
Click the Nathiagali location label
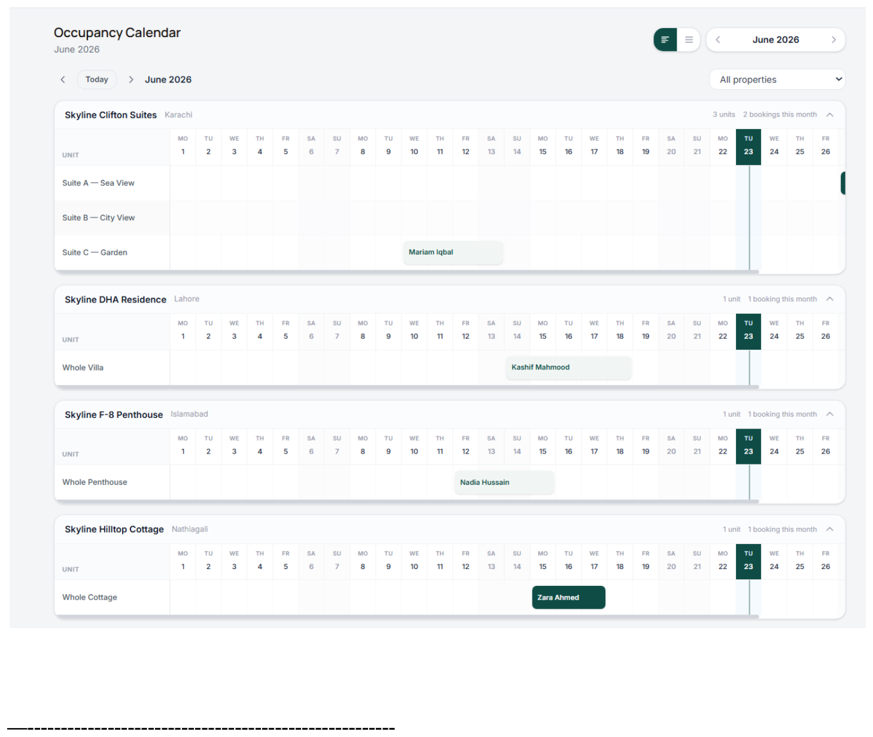pos(190,529)
